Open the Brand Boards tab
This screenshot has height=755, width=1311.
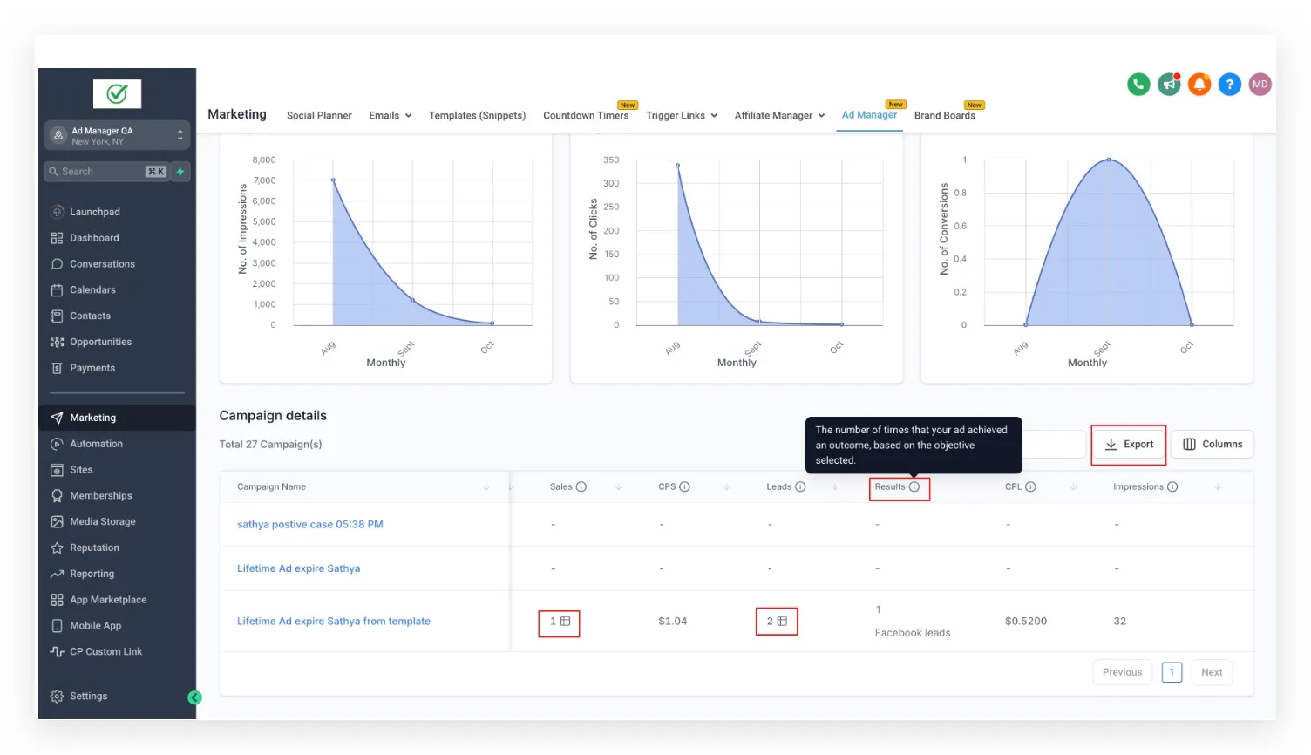pyautogui.click(x=944, y=116)
